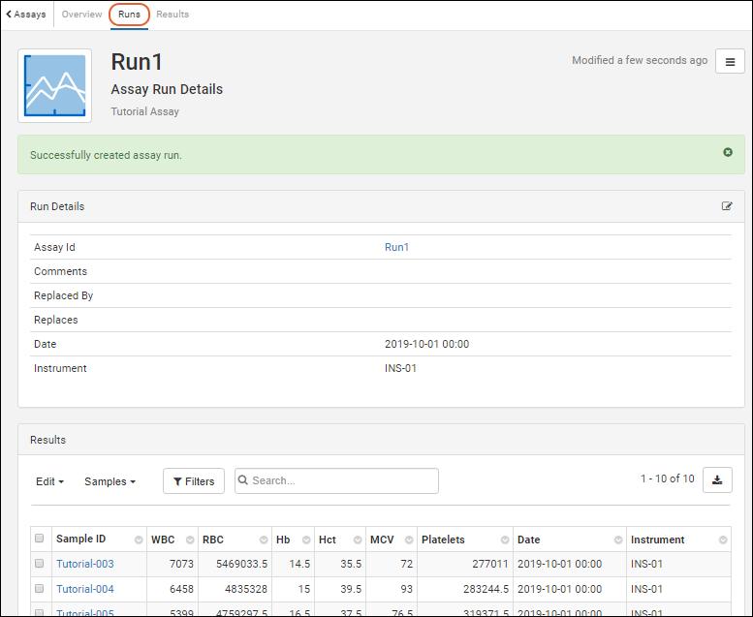Check the select-all rows checkbox
This screenshot has width=753, height=617.
pos(40,540)
